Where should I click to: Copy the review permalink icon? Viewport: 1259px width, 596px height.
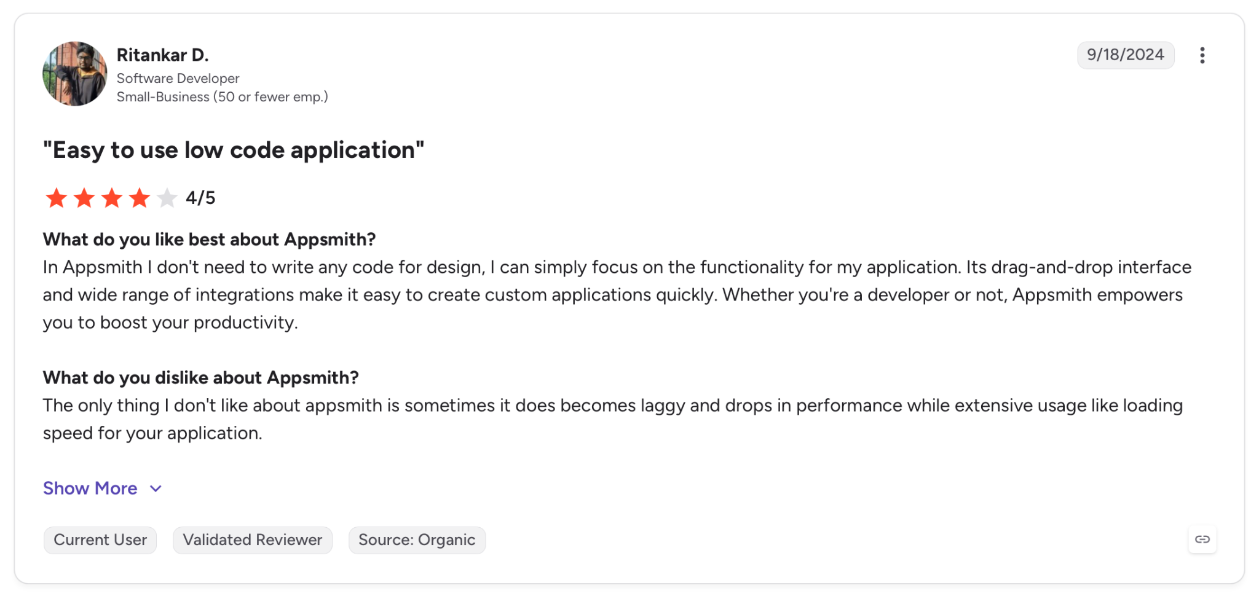[1202, 539]
